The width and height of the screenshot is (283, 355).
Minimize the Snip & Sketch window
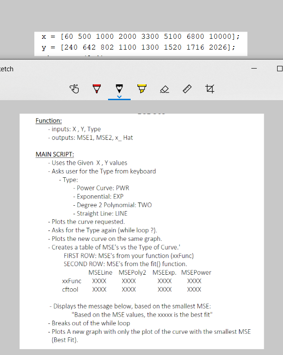[x=254, y=68]
